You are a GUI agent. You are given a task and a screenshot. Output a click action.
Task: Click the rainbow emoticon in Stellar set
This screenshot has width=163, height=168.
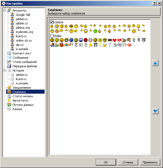coord(66,45)
